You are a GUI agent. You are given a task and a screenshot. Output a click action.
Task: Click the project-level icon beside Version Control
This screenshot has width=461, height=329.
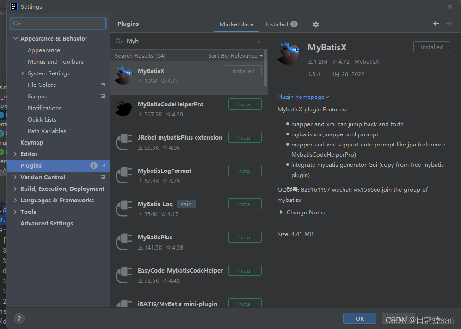coord(103,177)
